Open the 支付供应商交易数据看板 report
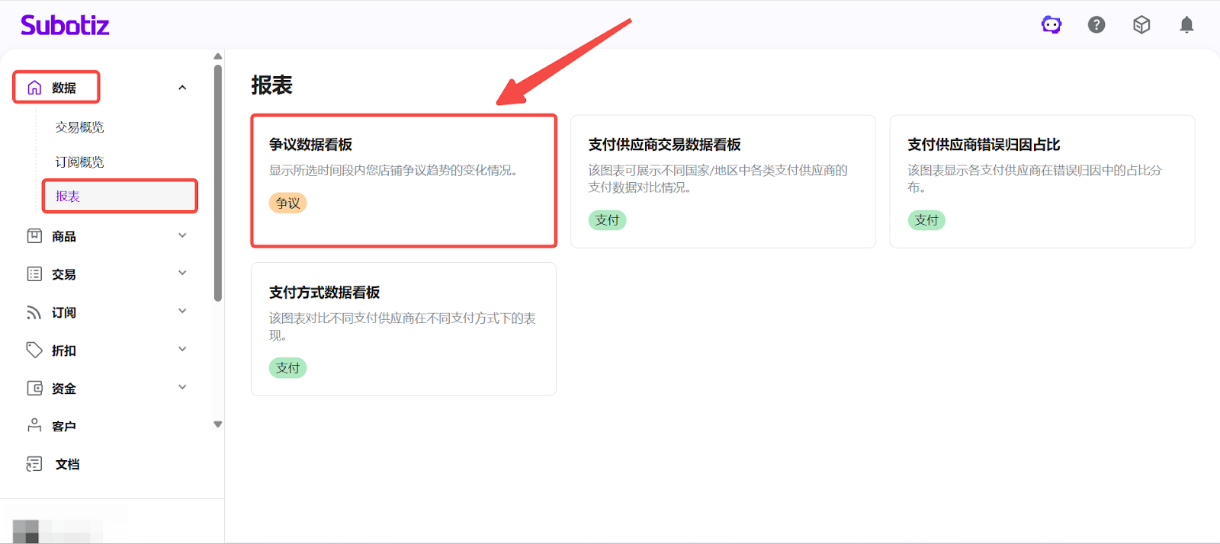1220x544 pixels. 722,181
